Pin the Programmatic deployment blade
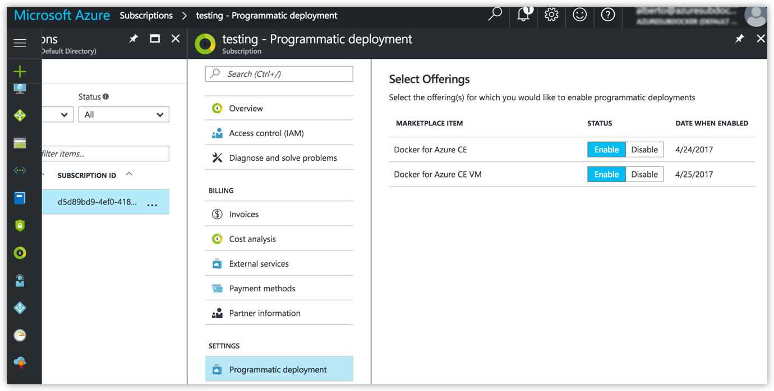Image resolution: width=774 pixels, height=391 pixels. 739,39
